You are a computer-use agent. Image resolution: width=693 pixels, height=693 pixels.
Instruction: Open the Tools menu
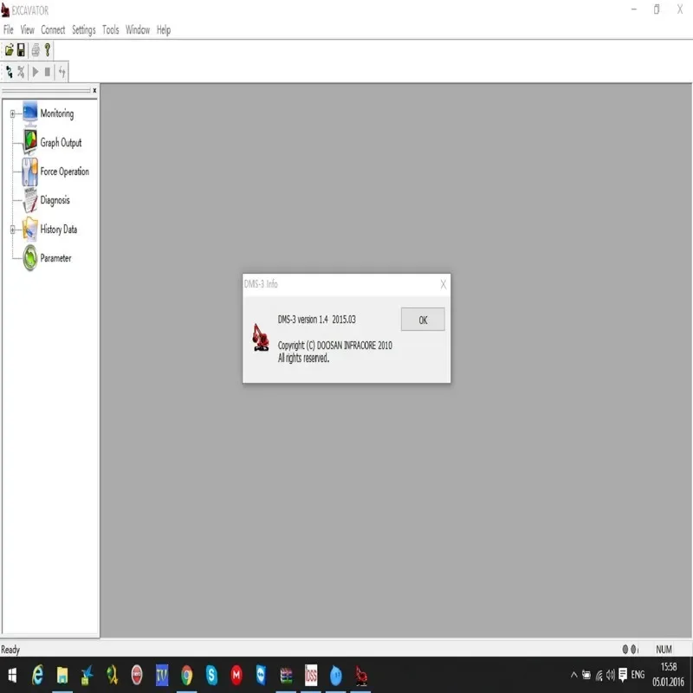pyautogui.click(x=111, y=30)
